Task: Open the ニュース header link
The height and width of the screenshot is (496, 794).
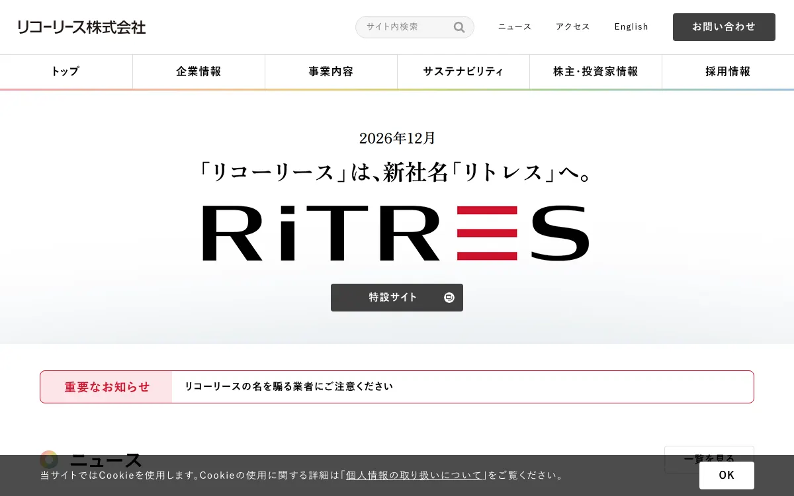Action: point(515,27)
